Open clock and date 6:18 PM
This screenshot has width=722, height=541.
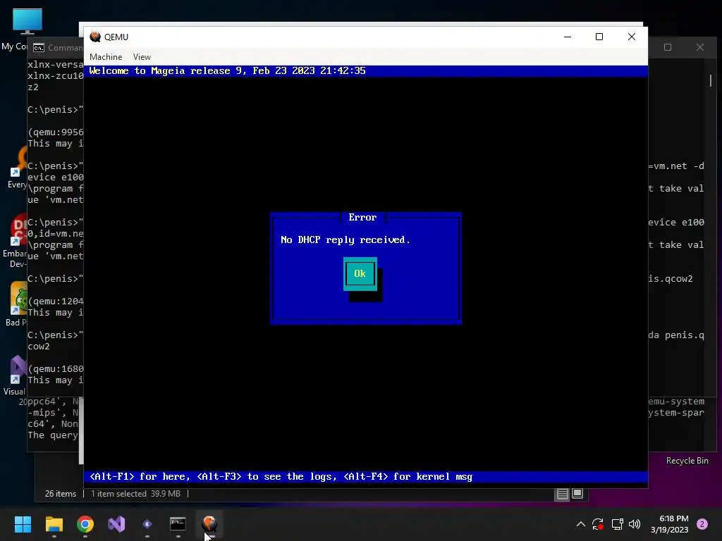[x=670, y=524]
